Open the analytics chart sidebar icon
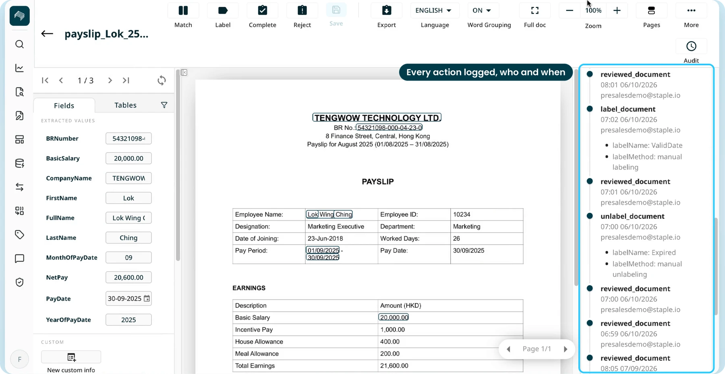Screen dimensions: 725x374 click(19, 68)
